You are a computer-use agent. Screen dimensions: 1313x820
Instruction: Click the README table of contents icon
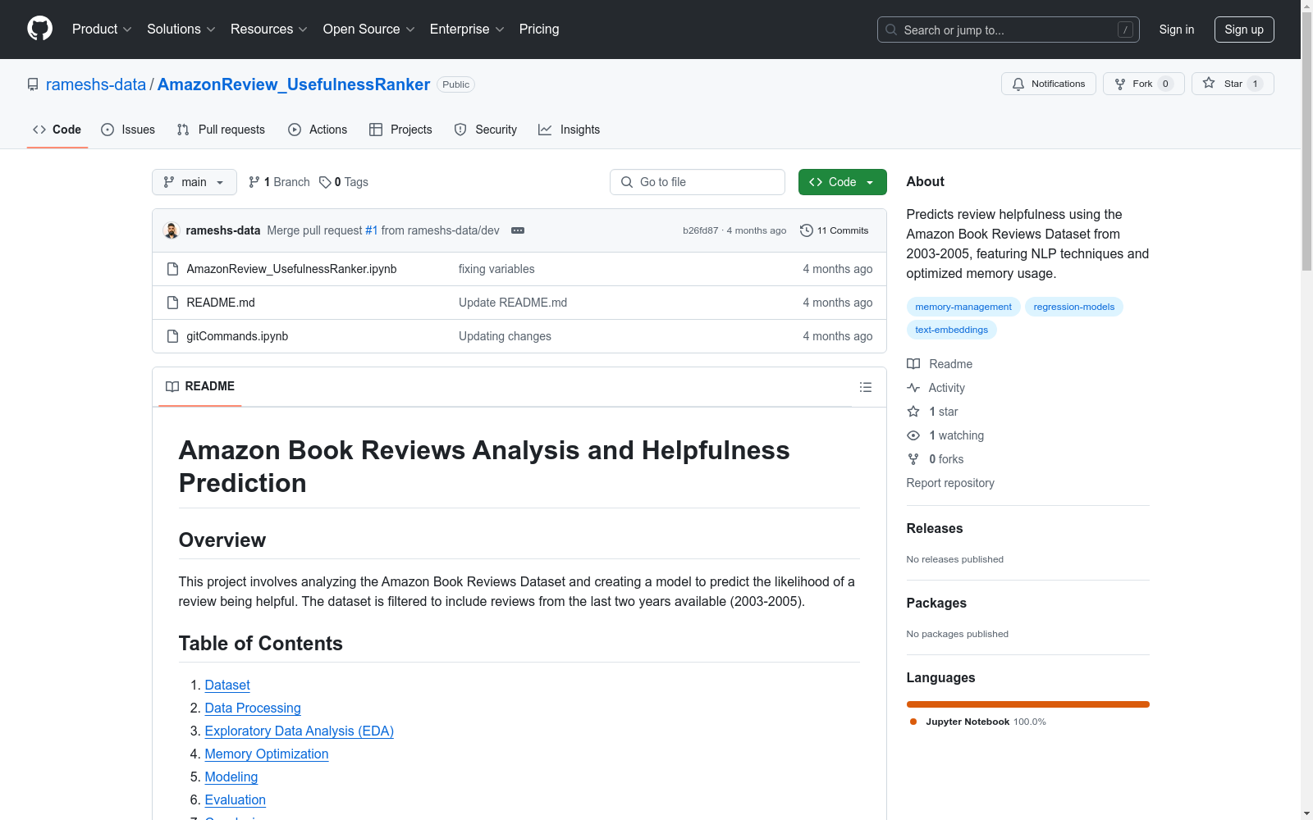[865, 386]
